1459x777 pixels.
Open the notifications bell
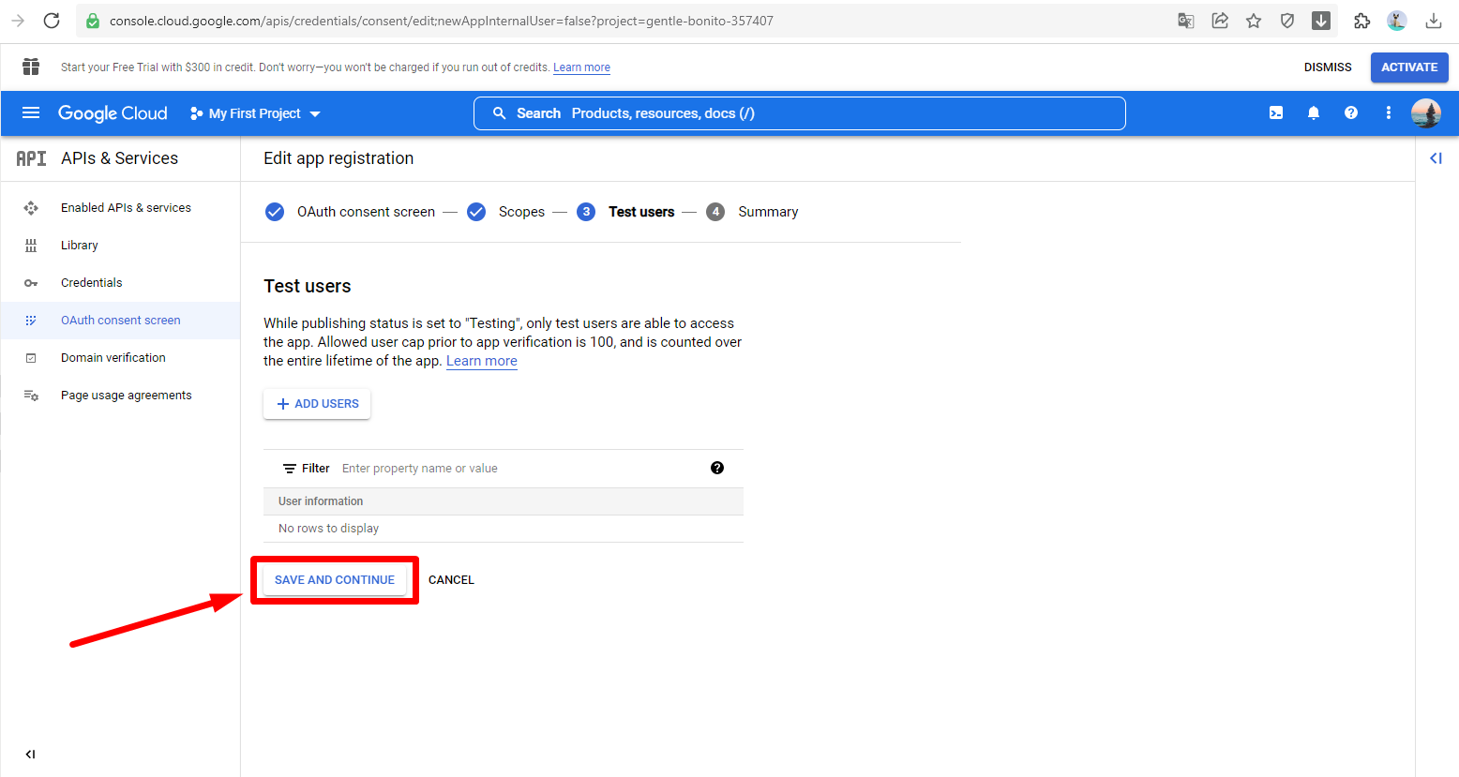[x=1314, y=113]
